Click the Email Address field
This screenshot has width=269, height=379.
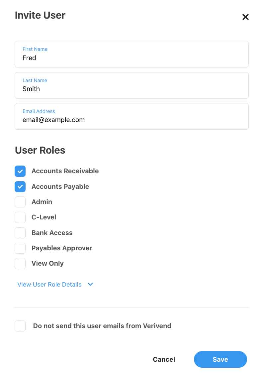132,120
